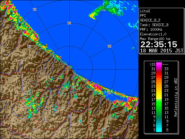Click the 'PRF: 1000Hz' line
Viewport: 185px width, 139px height.
(x=151, y=30)
